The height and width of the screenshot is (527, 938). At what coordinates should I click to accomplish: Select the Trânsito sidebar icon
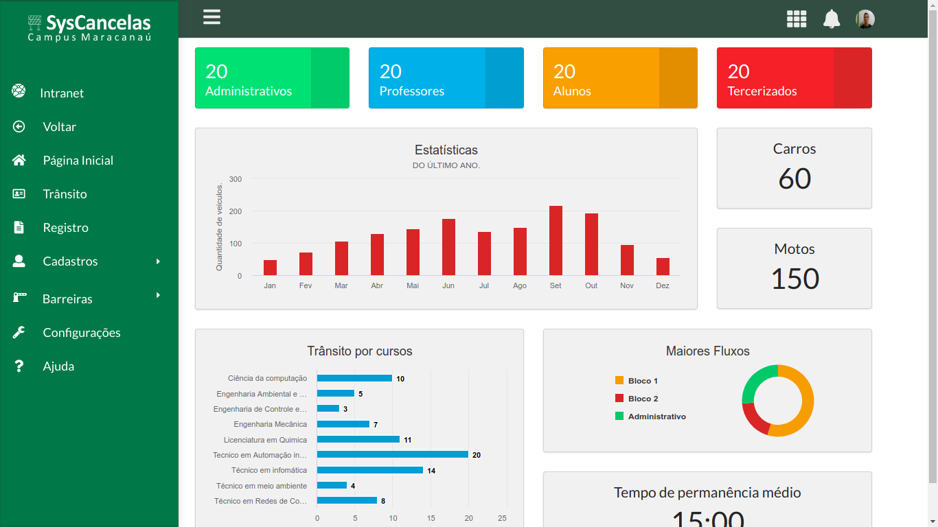pos(18,194)
